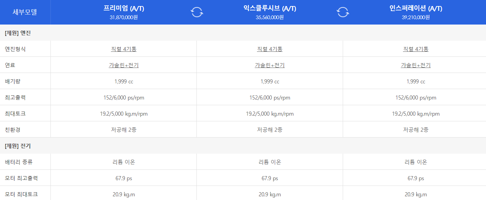Image resolution: width=486 pixels, height=200 pixels.
Task: Click 20.9 kg.m in 프리미엄 column
Action: point(124,195)
